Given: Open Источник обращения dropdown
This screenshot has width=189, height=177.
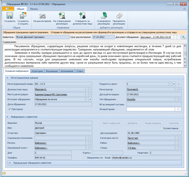Looking at the screenshot, I should coord(87,99).
